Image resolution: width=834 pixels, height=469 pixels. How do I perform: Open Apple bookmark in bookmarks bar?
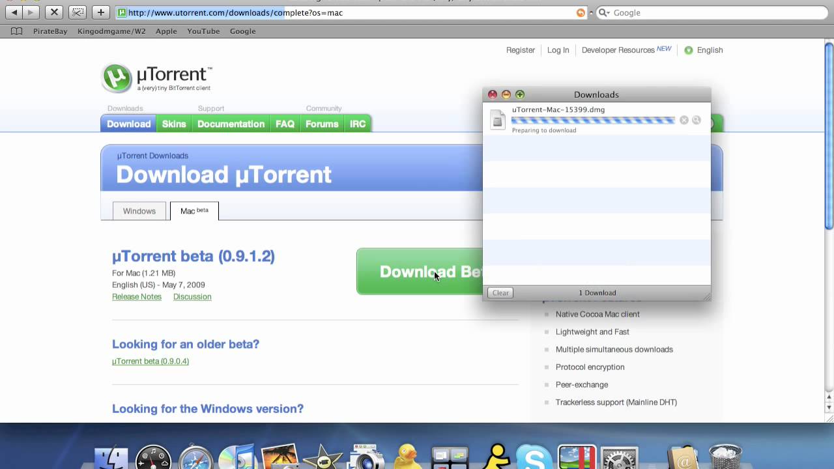166,31
